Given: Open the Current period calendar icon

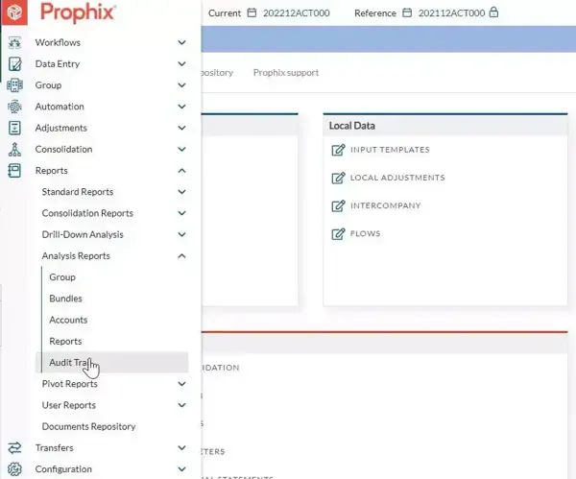Looking at the screenshot, I should tap(252, 12).
